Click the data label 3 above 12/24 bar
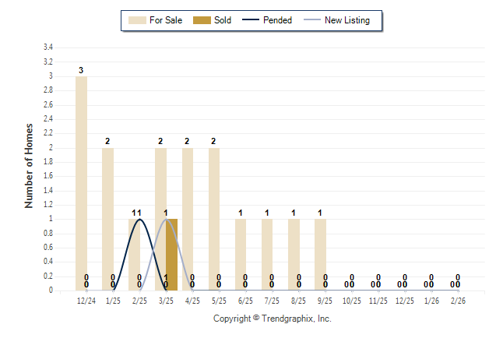The image size is (503, 338). (x=81, y=70)
